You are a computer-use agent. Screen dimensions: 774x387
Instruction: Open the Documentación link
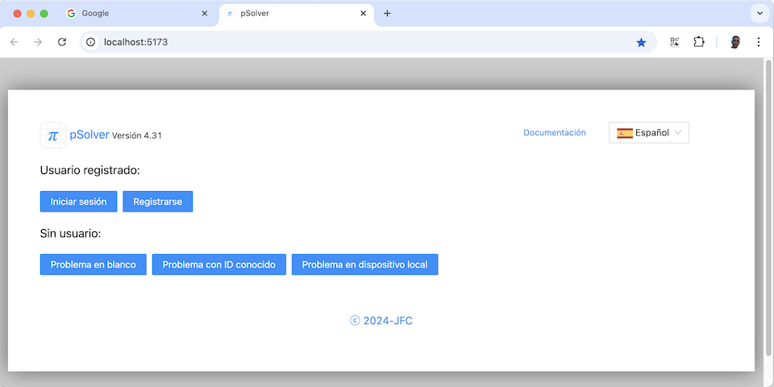(555, 133)
